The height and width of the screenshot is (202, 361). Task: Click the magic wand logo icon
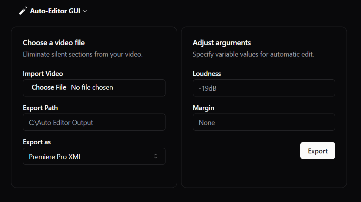coord(23,11)
